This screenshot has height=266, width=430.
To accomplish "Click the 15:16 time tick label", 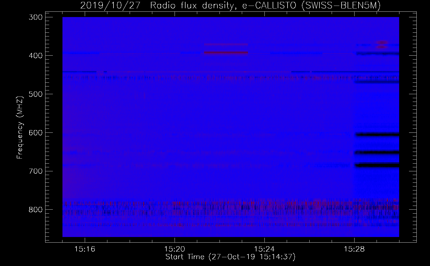I will [x=85, y=249].
